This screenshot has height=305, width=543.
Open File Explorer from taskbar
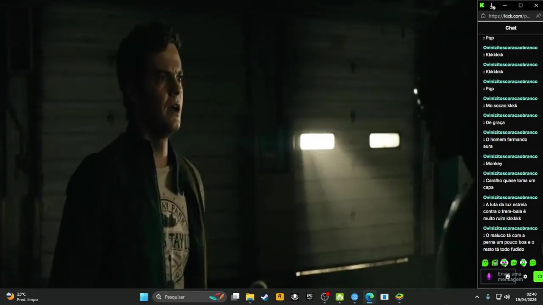[250, 297]
